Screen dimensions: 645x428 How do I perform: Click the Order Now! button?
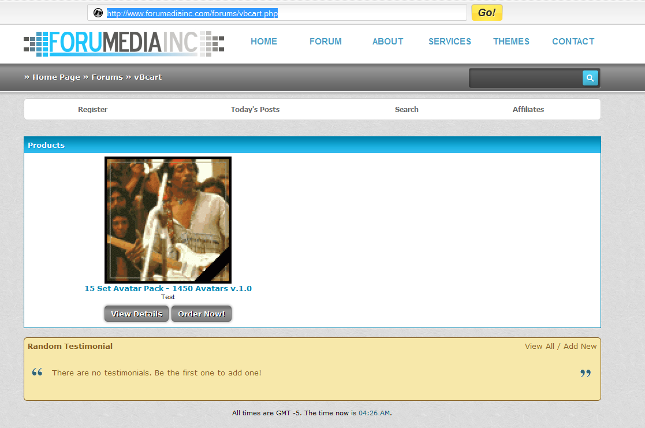coord(202,314)
